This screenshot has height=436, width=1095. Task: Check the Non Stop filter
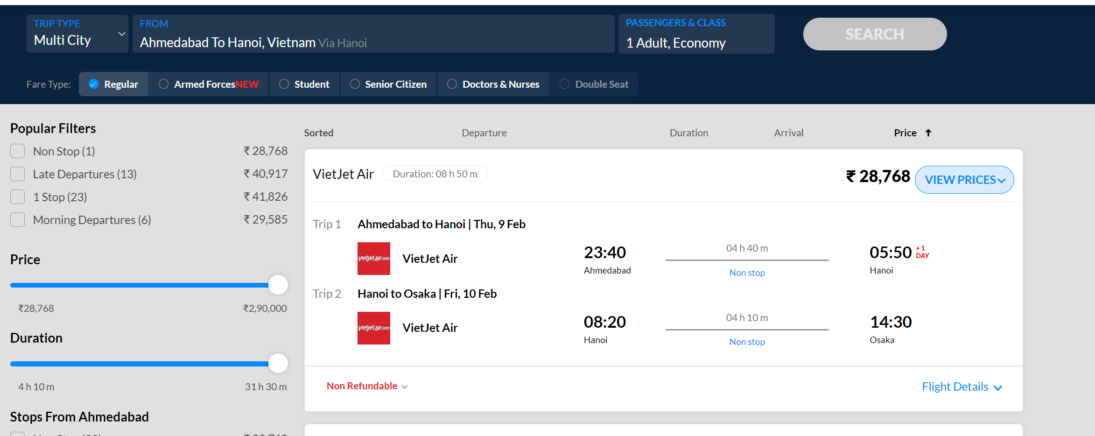[18, 151]
